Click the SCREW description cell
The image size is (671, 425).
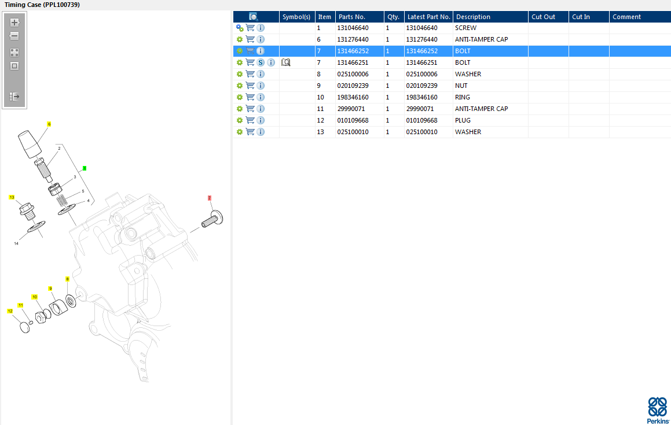click(x=490, y=28)
